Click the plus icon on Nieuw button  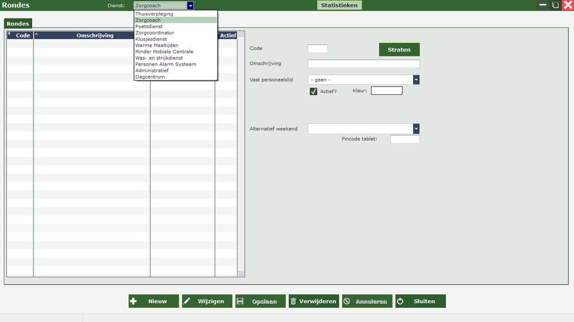click(134, 301)
